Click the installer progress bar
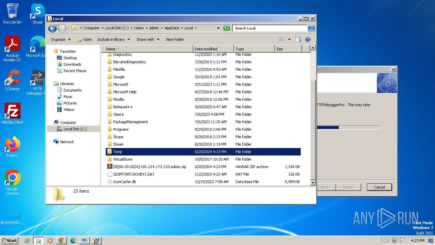Viewport: 435px width, 245px height. (349, 127)
